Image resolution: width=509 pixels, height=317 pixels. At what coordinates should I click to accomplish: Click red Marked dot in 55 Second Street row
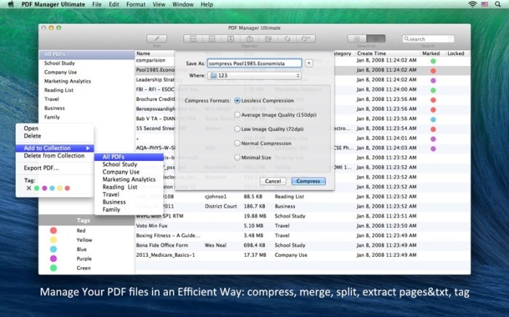(433, 129)
